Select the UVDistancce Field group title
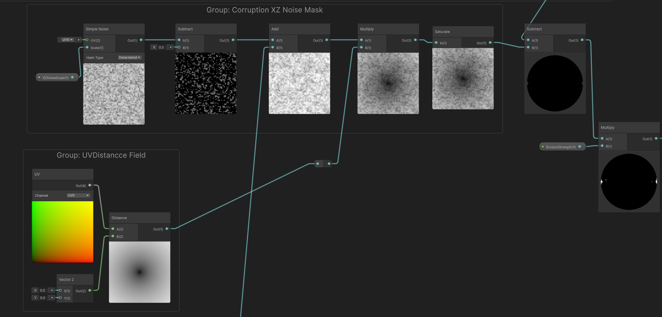 (x=101, y=156)
